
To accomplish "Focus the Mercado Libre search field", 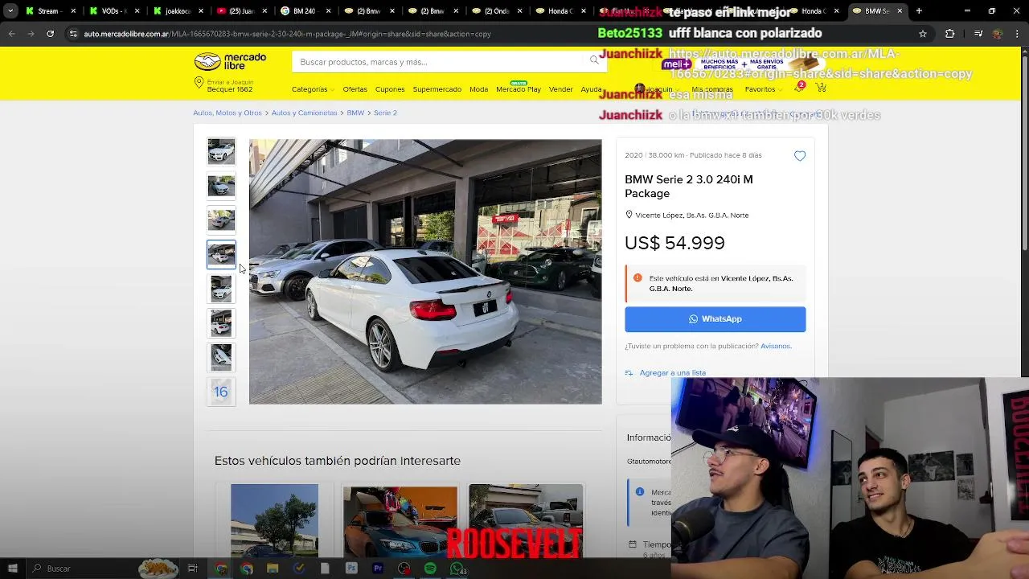I will 438,62.
